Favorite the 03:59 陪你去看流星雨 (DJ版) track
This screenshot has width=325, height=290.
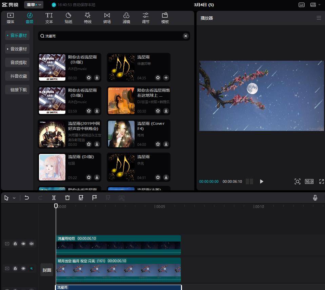tap(89, 111)
